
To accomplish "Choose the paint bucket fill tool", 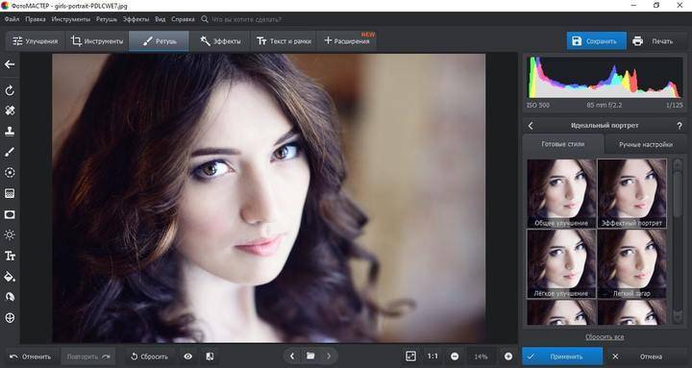I will [10, 277].
